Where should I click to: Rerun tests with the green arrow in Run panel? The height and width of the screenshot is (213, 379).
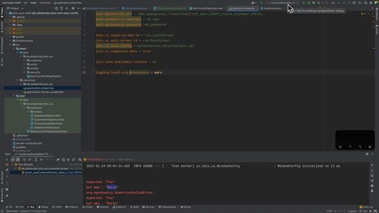coord(7,159)
